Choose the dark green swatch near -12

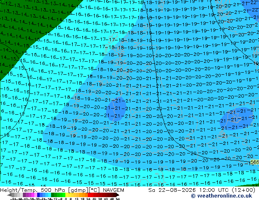[53, 195]
